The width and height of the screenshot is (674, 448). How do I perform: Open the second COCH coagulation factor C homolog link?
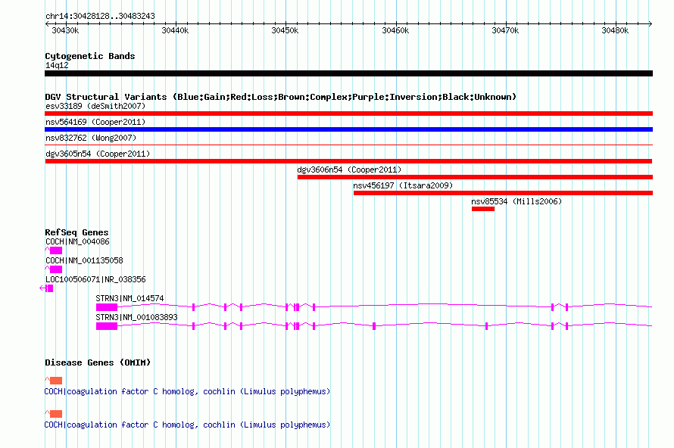[187, 425]
